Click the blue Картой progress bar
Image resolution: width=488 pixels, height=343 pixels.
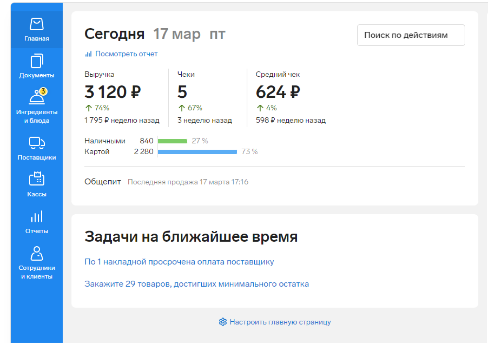(197, 152)
